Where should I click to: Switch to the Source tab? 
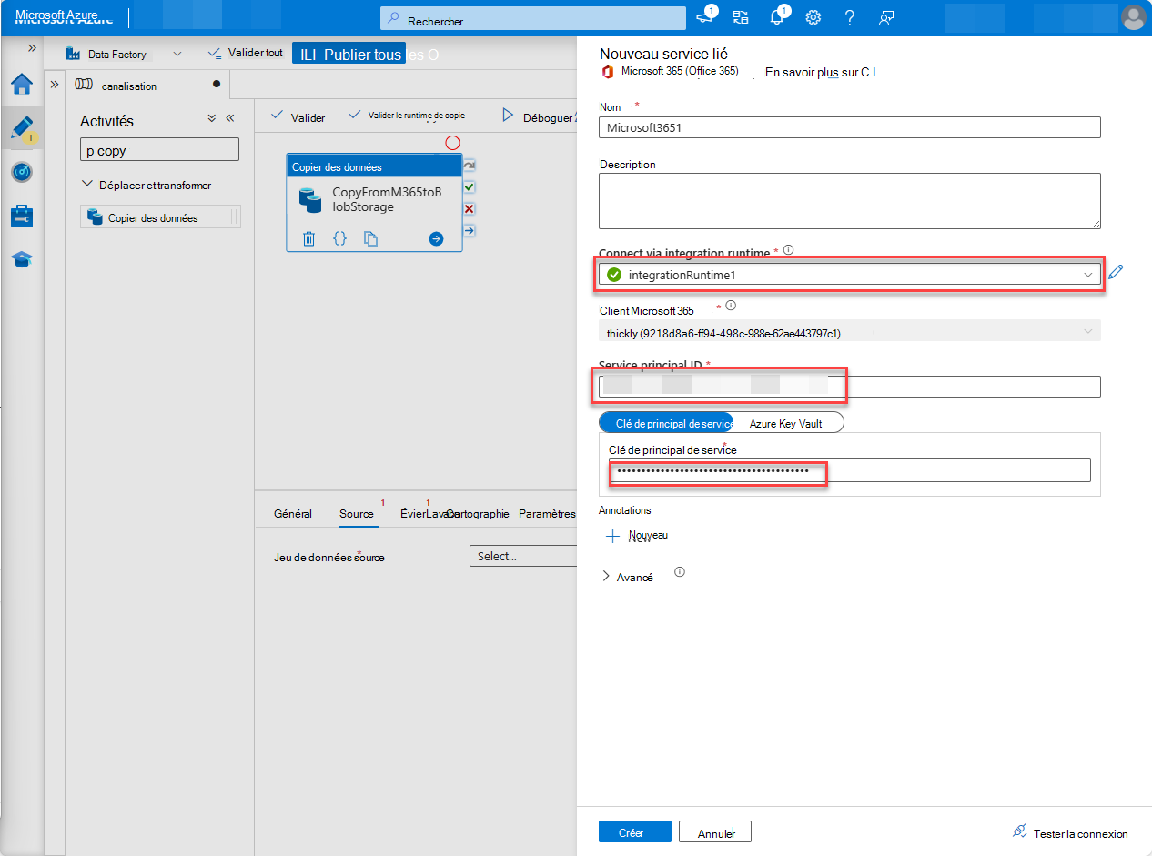click(357, 513)
